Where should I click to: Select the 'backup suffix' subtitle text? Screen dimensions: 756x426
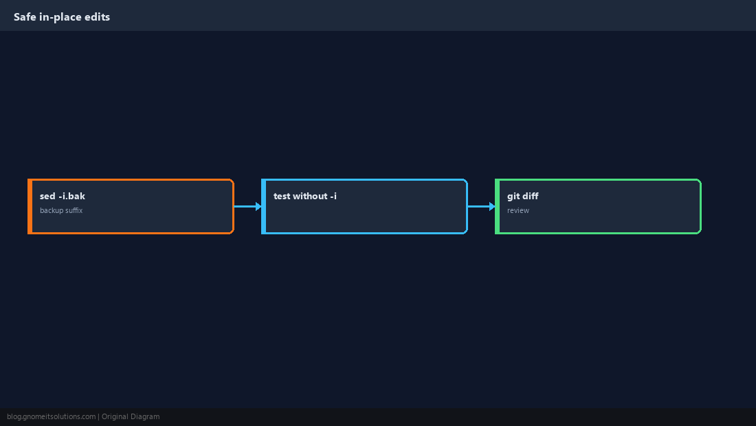(x=61, y=210)
